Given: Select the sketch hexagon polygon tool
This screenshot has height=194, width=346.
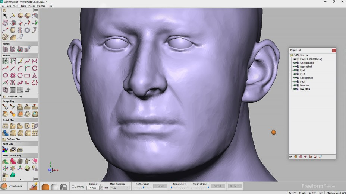Looking at the screenshot, I should coord(20,75).
